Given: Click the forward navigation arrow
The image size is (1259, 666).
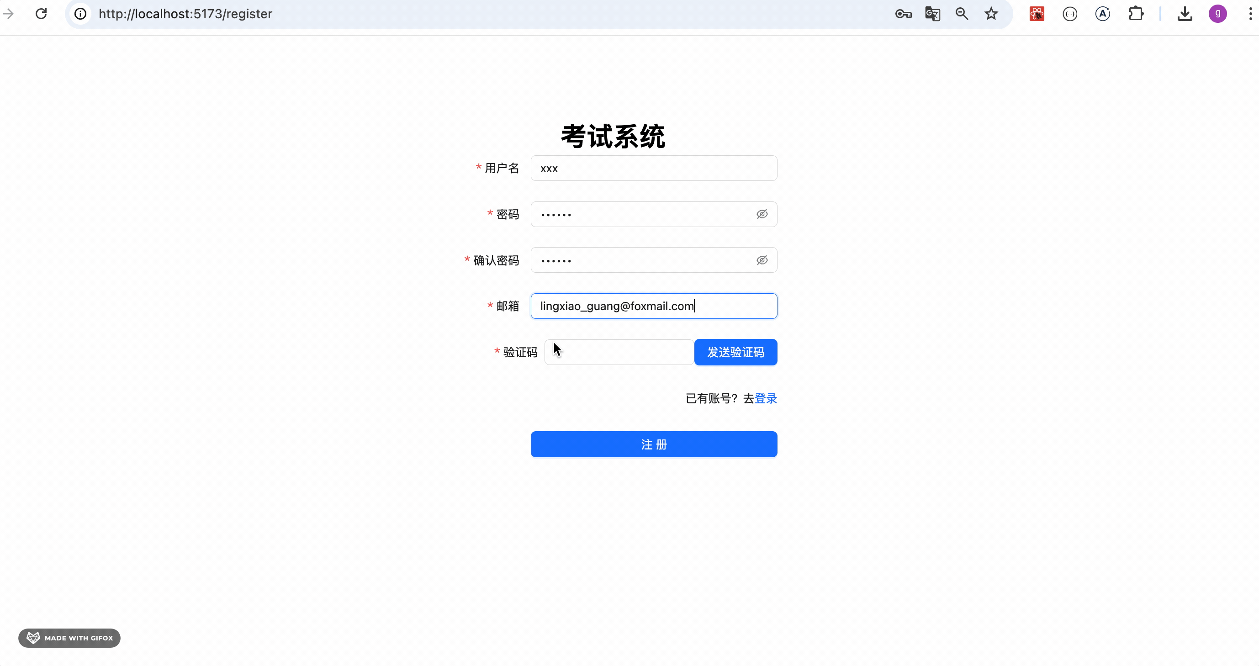Looking at the screenshot, I should pos(8,14).
